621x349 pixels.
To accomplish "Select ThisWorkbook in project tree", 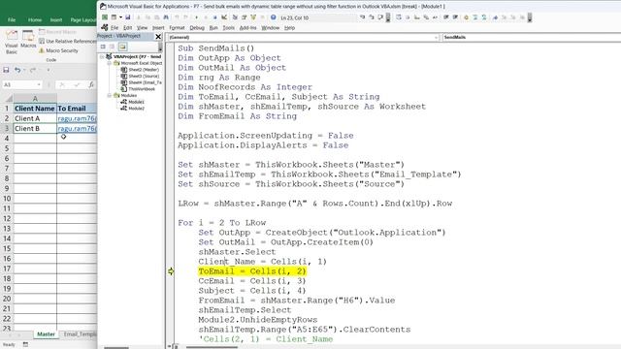I will [138, 89].
